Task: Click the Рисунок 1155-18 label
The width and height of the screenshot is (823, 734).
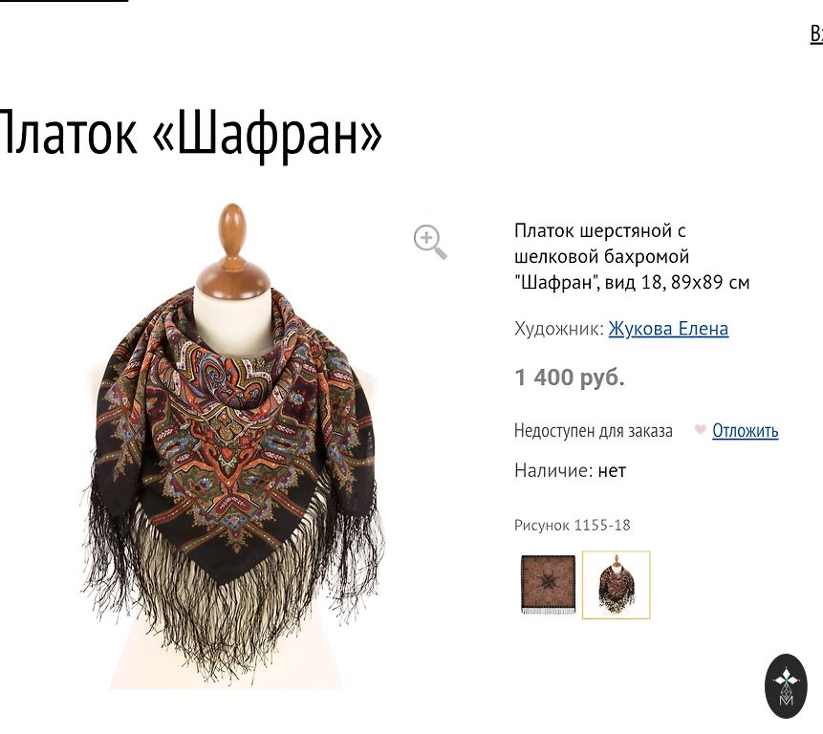Action: point(573,526)
